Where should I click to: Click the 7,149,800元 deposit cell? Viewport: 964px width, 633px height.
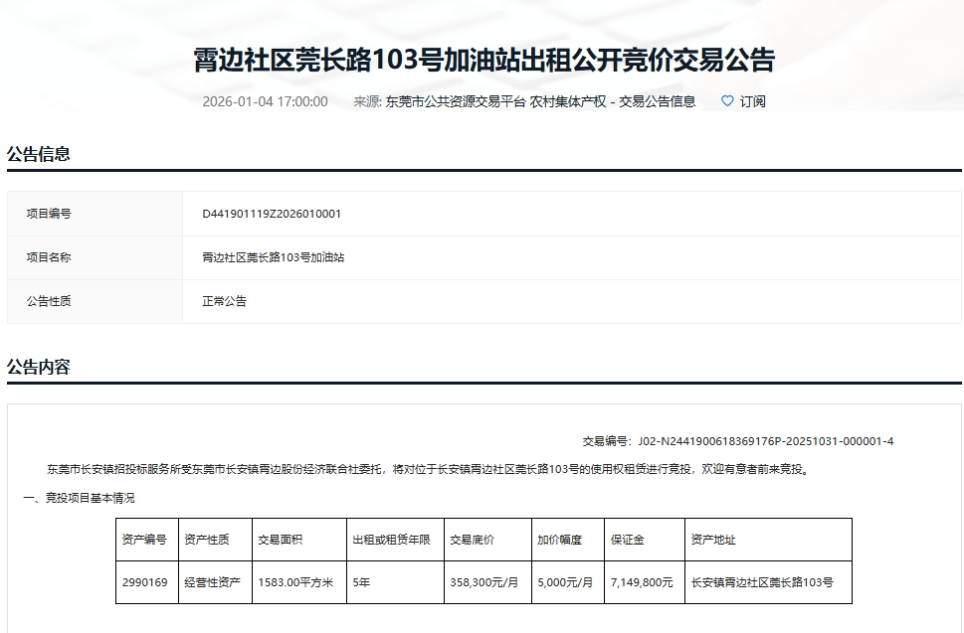[x=642, y=582]
